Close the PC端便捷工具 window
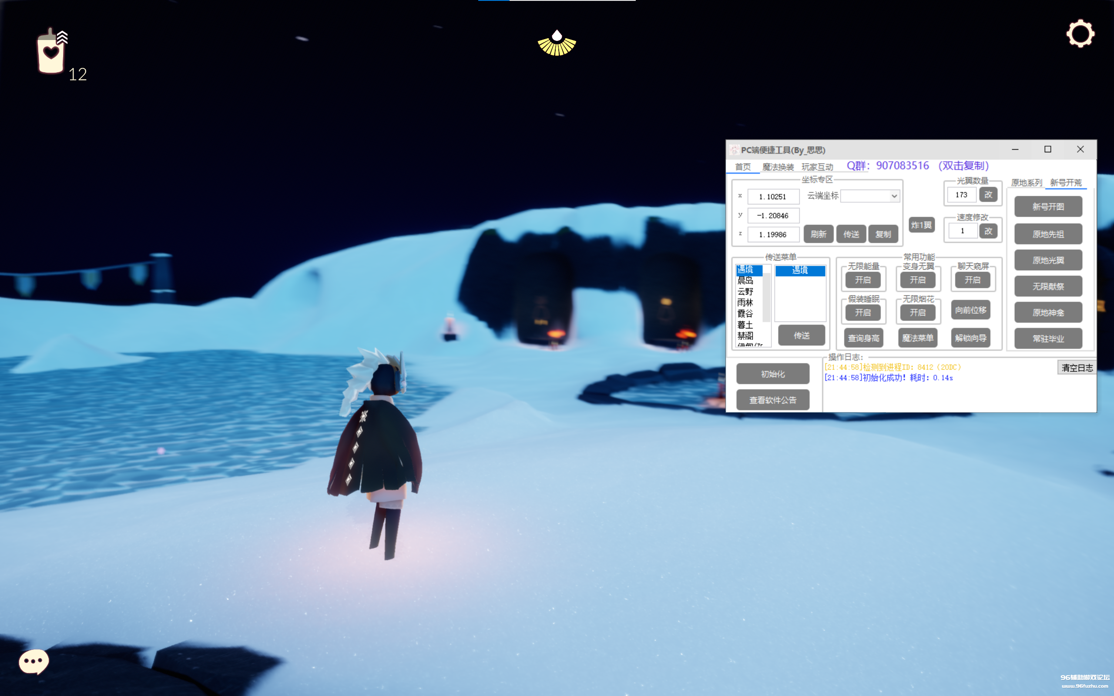 tap(1080, 149)
